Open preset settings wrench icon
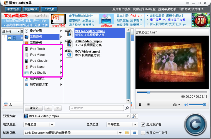This screenshot has width=211, height=139. pos(134,116)
